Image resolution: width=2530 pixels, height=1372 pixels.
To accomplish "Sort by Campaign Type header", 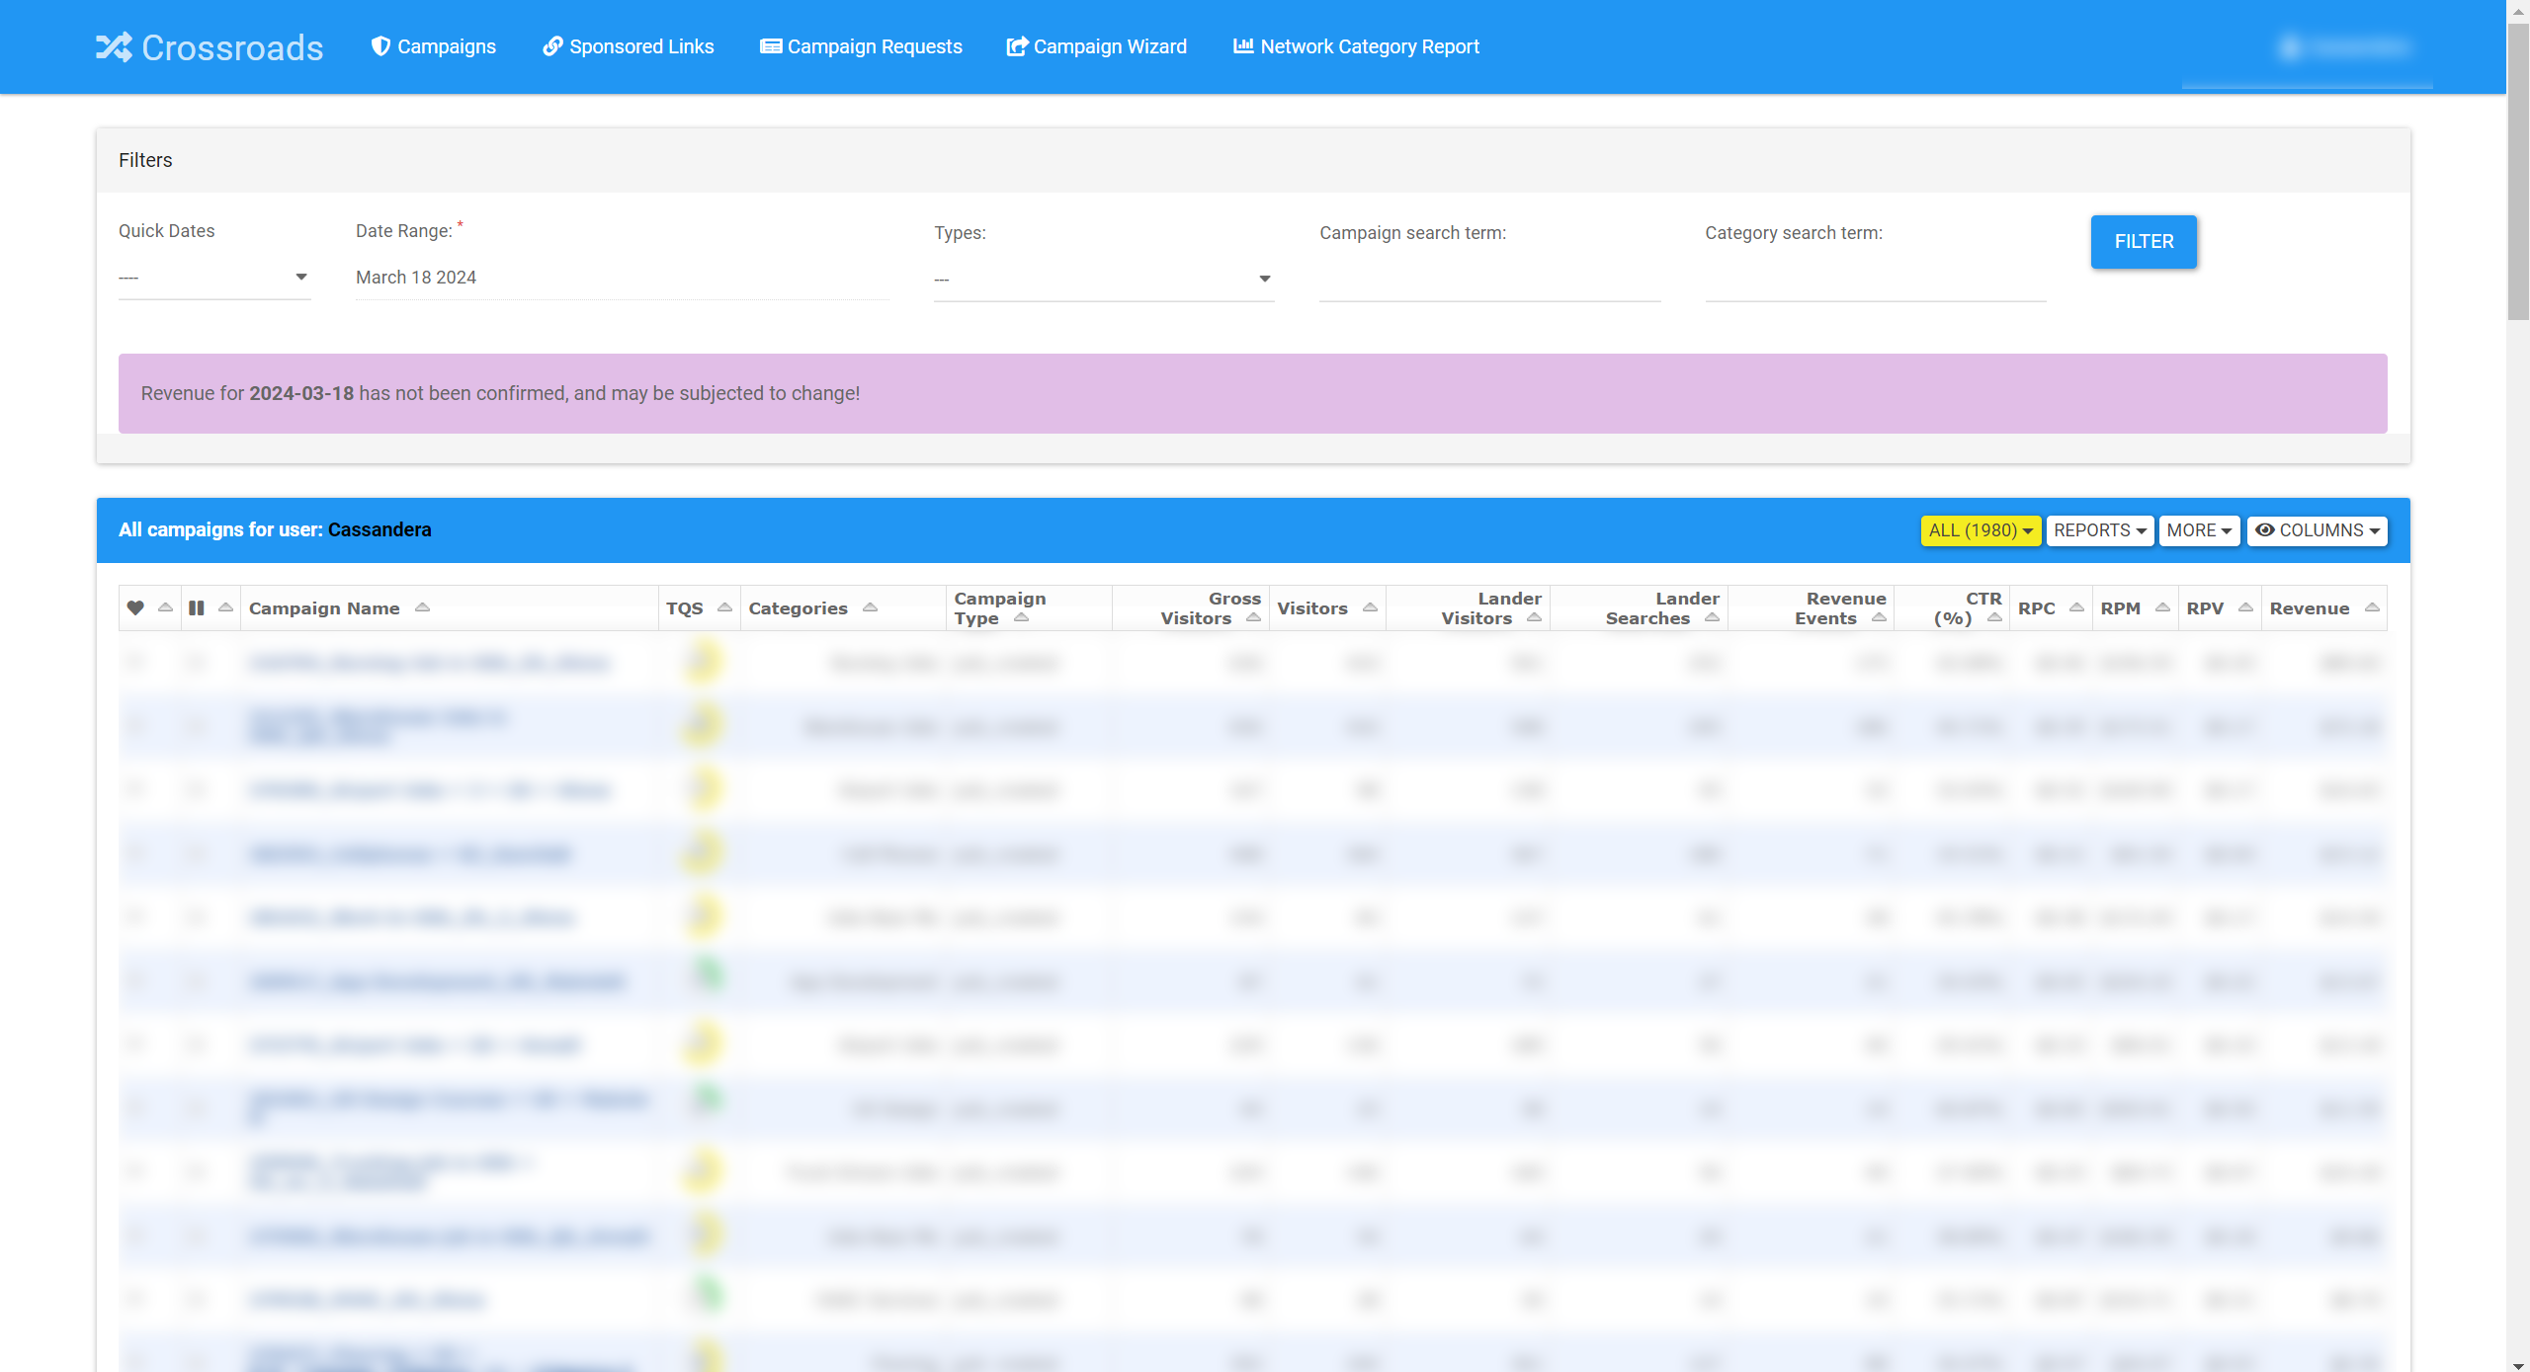I will 1029,608.
